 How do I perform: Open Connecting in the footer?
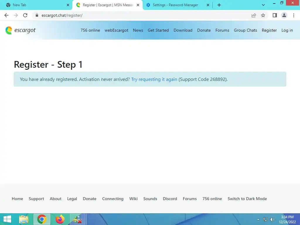click(113, 199)
